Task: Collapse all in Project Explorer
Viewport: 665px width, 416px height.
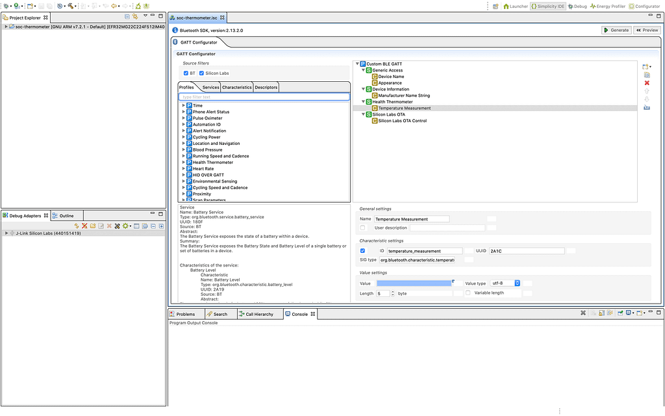Action: (x=127, y=16)
